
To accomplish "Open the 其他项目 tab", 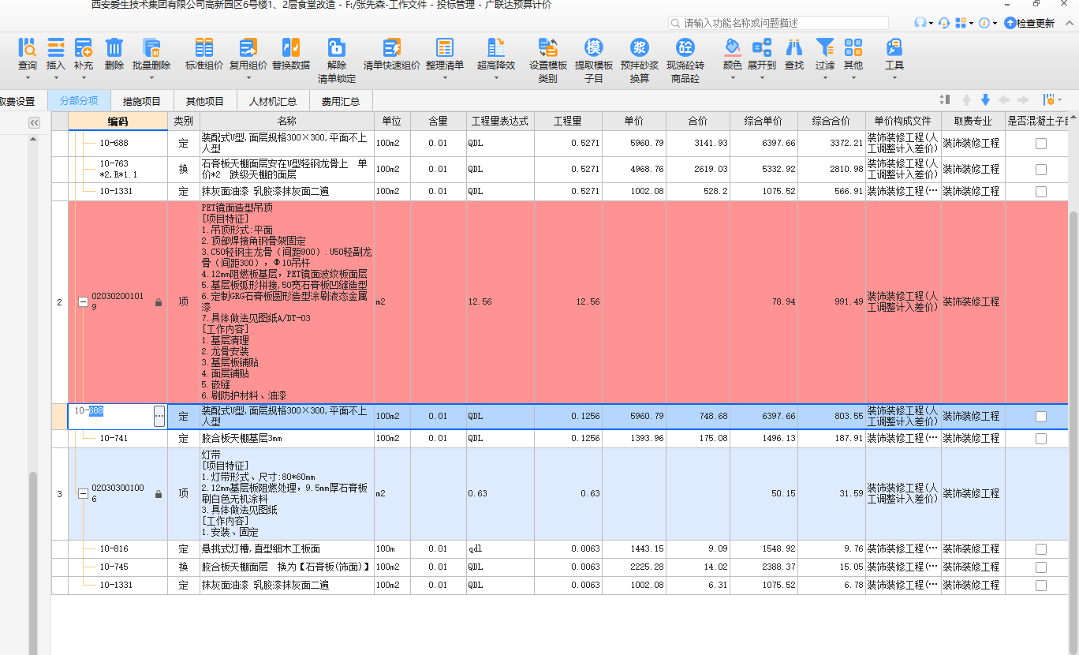I will point(205,101).
